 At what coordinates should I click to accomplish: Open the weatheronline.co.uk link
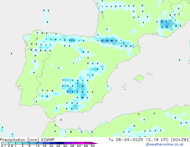165,144
